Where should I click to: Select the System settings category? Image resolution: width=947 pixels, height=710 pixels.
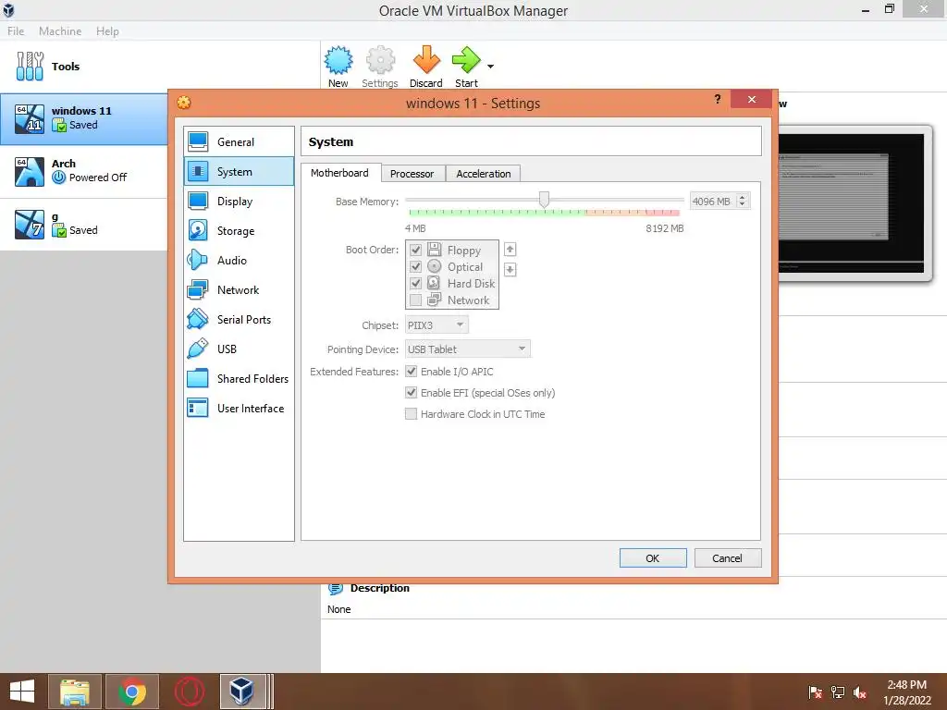239,171
